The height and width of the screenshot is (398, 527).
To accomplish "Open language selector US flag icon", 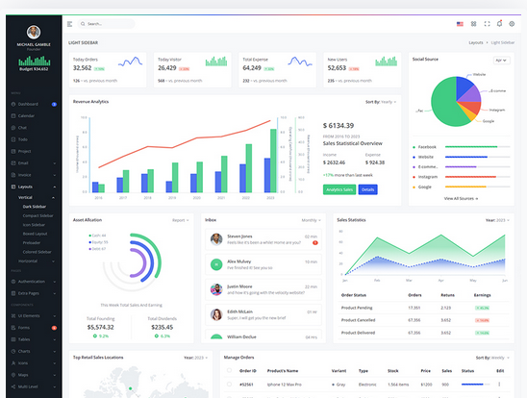I will point(460,24).
